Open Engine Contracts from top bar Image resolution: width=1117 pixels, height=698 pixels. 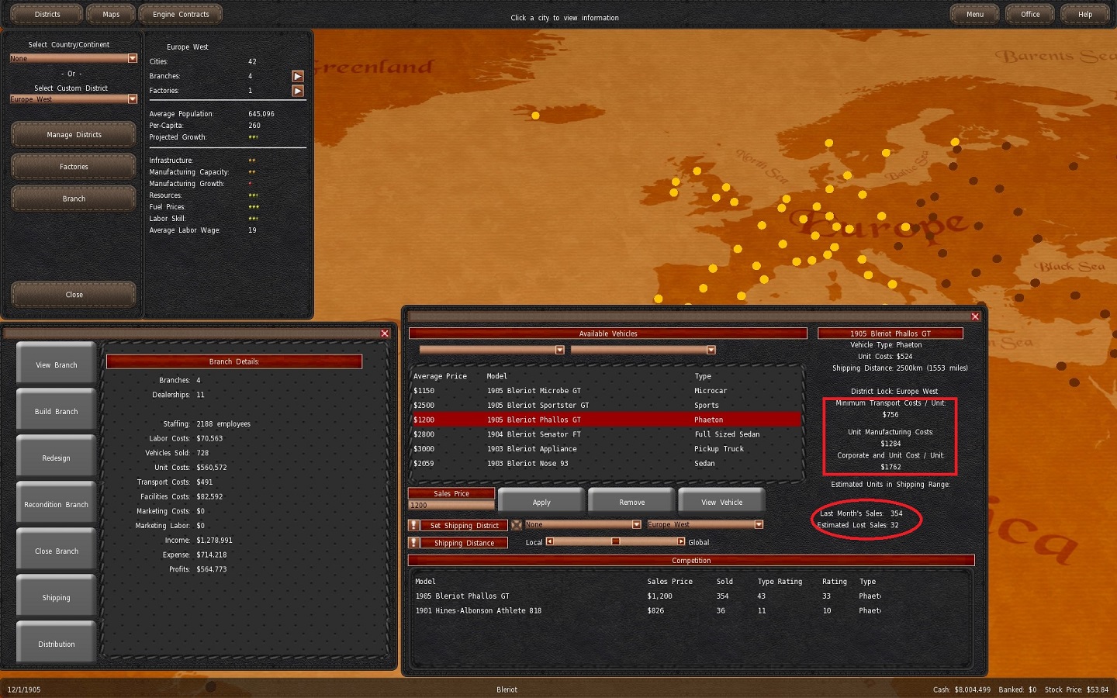coord(181,14)
